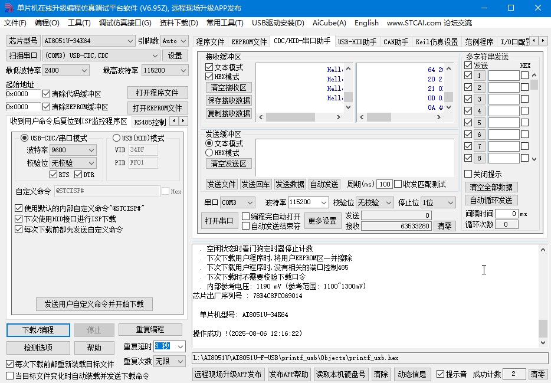Click right arrow beside RS485控制 tab
Image resolution: width=551 pixels, height=383 pixels.
(x=183, y=121)
